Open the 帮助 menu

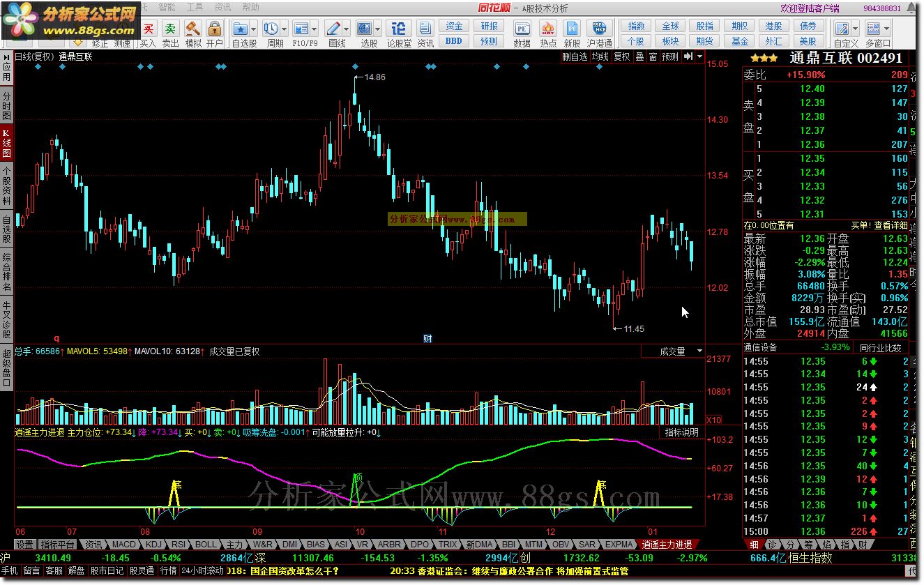[x=251, y=7]
